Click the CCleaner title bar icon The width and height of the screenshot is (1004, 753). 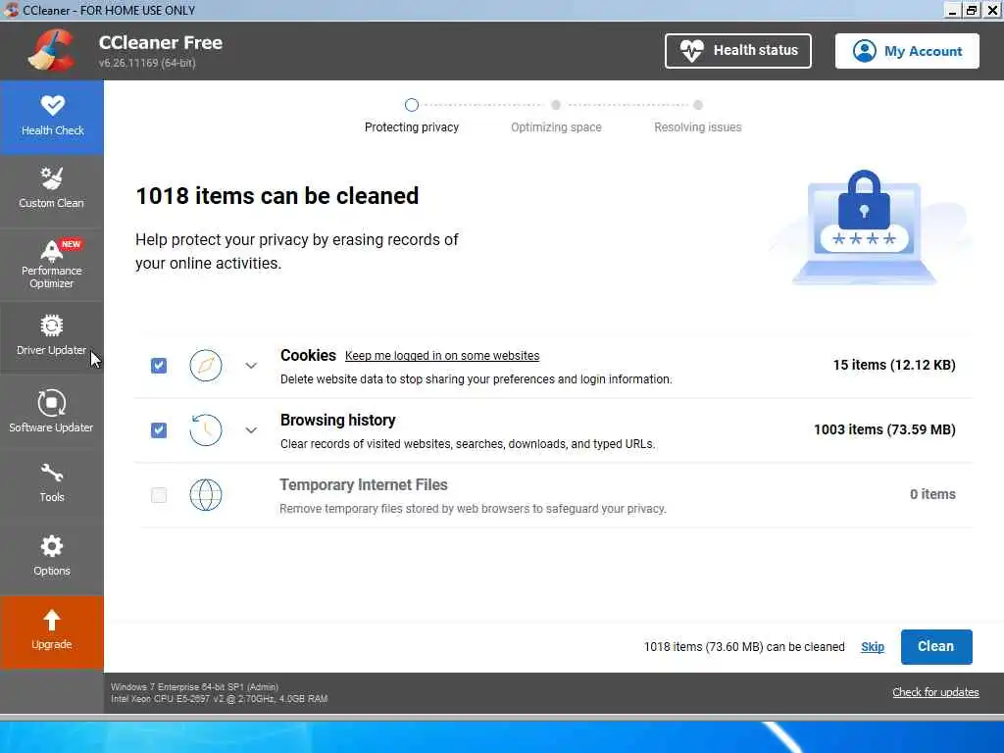[x=11, y=10]
